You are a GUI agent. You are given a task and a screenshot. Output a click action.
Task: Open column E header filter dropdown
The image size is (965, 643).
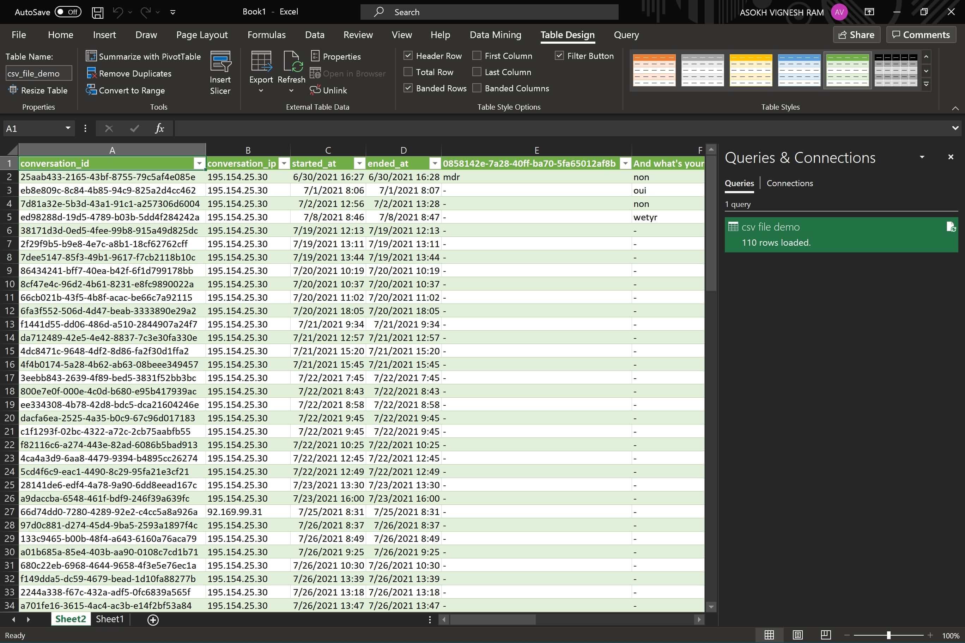(x=625, y=163)
